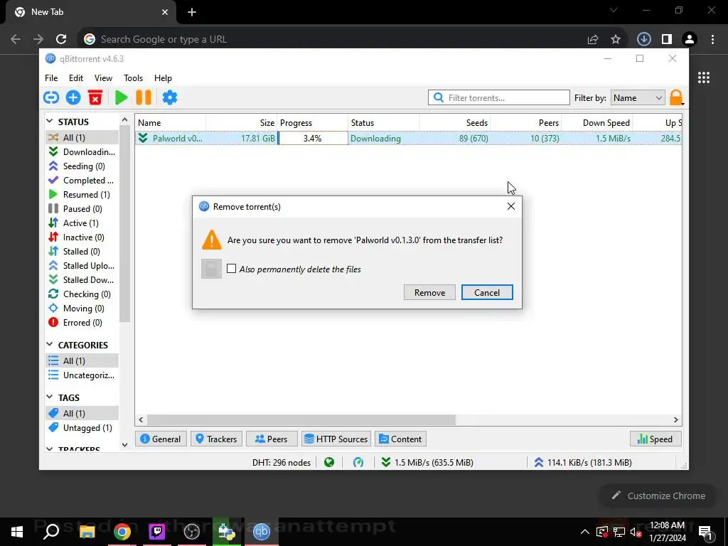The height and width of the screenshot is (546, 728).
Task: Click the Chrome tab search chevron
Action: [614, 10]
